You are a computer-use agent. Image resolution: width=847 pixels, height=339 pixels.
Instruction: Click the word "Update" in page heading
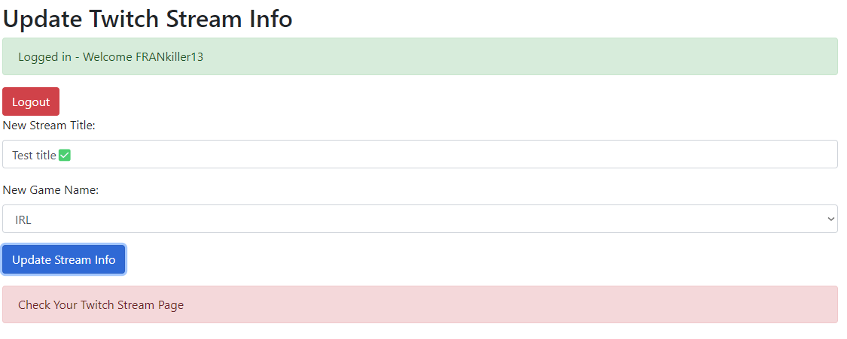pos(43,19)
